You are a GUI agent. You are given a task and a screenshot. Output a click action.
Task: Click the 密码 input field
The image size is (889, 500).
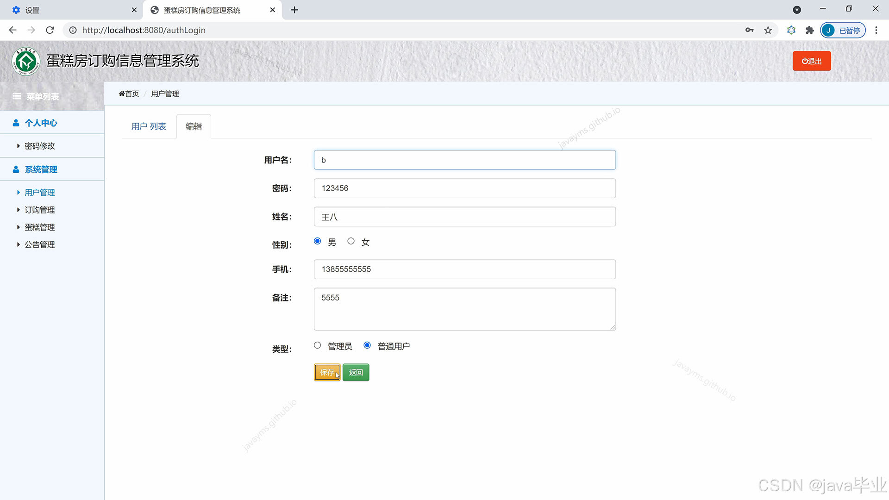pyautogui.click(x=465, y=188)
